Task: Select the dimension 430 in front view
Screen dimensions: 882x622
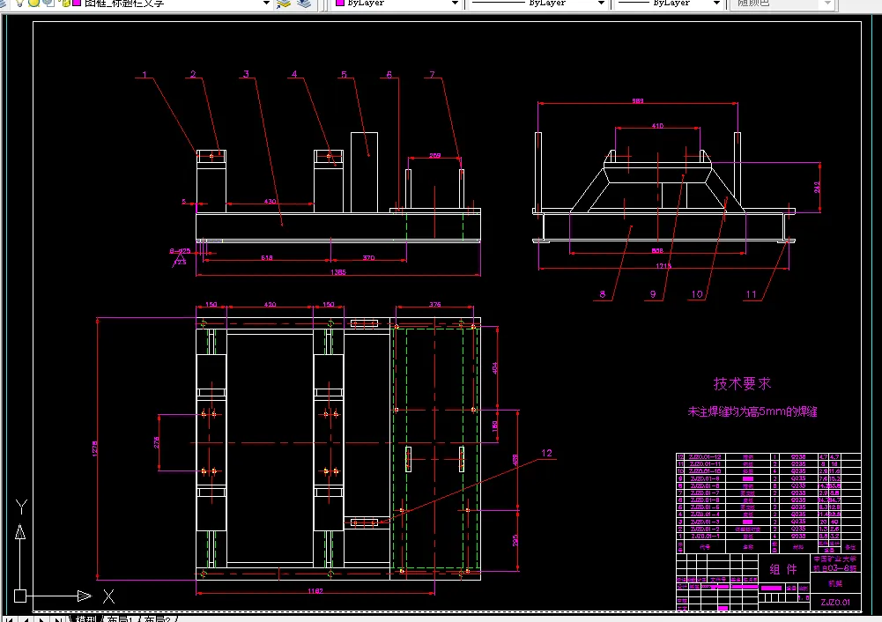Action: pos(270,202)
